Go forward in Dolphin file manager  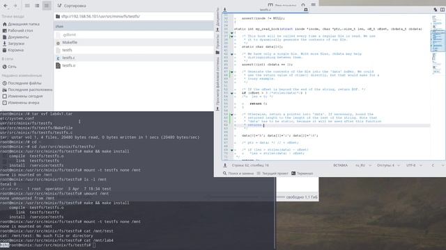[15, 6]
